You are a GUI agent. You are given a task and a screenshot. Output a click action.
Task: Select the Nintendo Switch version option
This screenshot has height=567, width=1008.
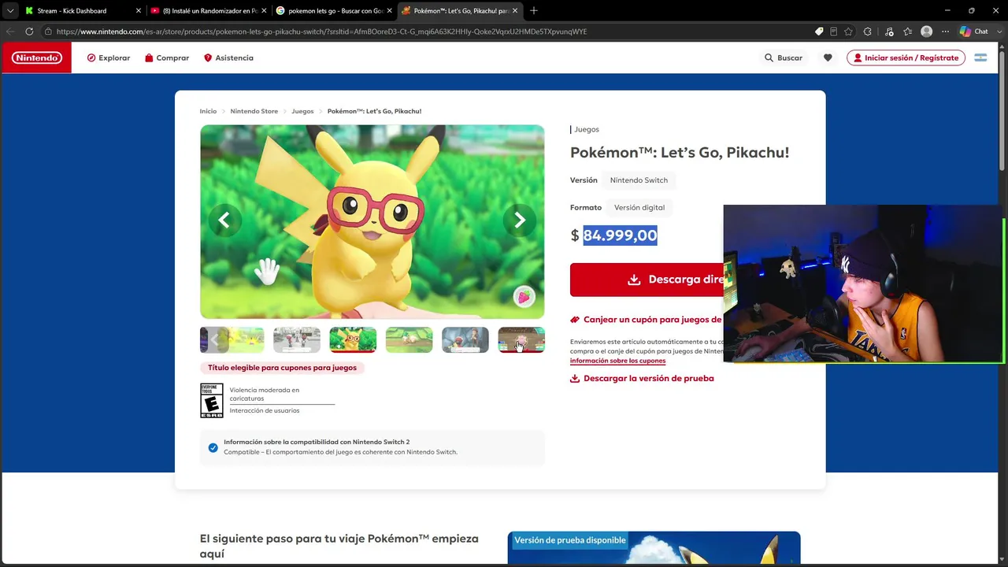tap(639, 180)
